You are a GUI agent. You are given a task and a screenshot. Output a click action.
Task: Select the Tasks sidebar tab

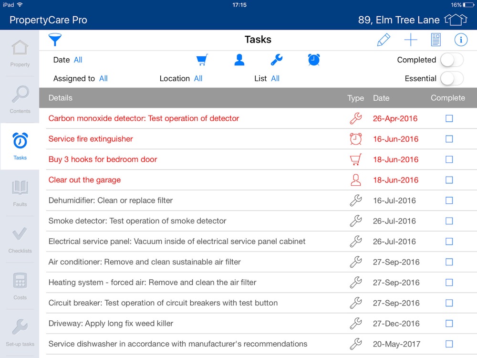pyautogui.click(x=20, y=147)
